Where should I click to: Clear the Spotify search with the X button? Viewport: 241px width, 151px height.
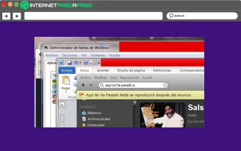click(165, 85)
